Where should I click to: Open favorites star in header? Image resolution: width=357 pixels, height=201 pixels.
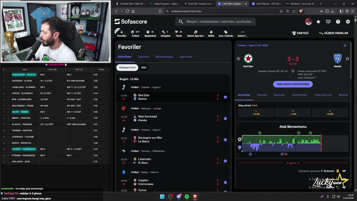[318, 21]
